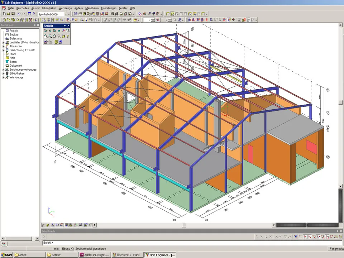Click the Stahl icon in the Menübaum tree
This screenshot has width=344, height=258.
[7, 54]
